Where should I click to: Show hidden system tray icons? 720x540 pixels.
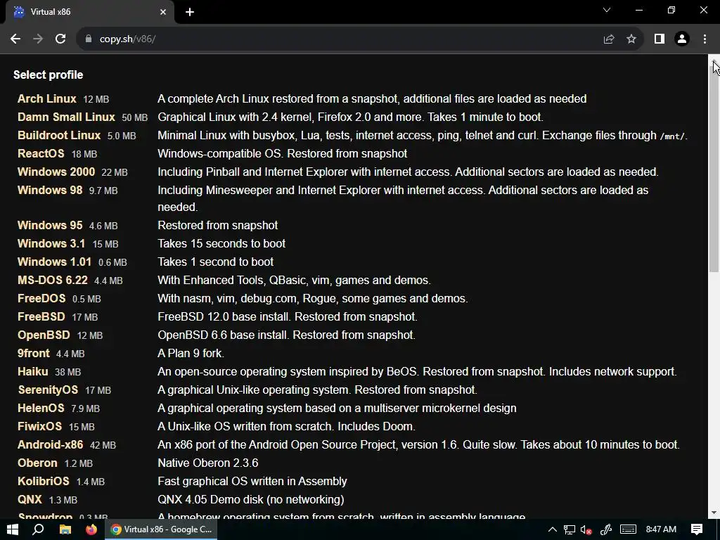tap(553, 529)
